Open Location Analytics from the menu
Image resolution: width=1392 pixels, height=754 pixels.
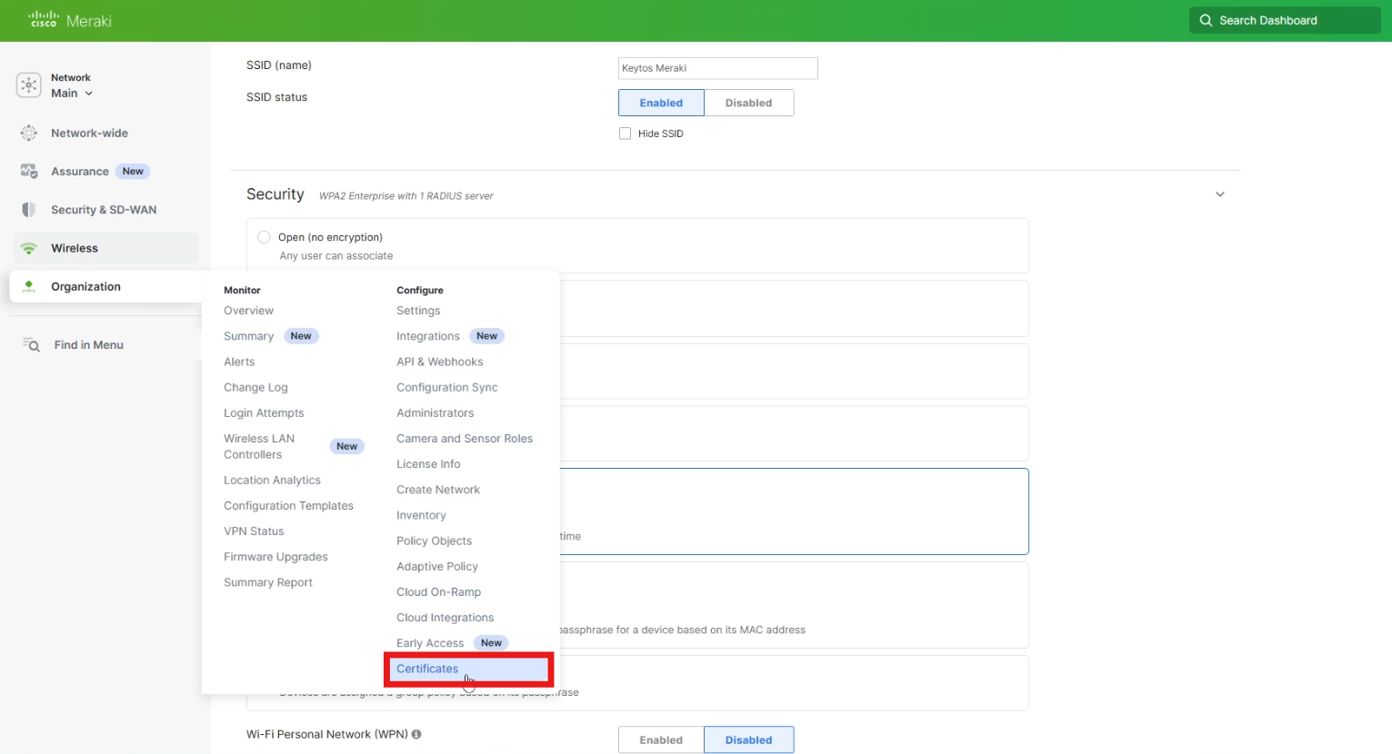point(272,481)
